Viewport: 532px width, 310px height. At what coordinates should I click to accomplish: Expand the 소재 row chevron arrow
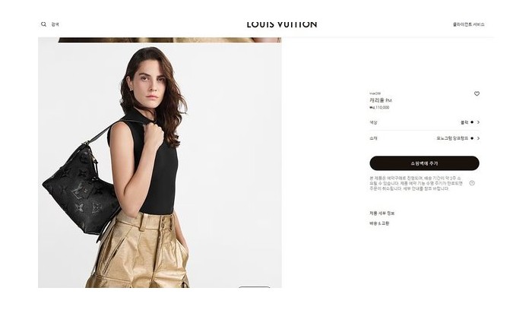click(478, 138)
